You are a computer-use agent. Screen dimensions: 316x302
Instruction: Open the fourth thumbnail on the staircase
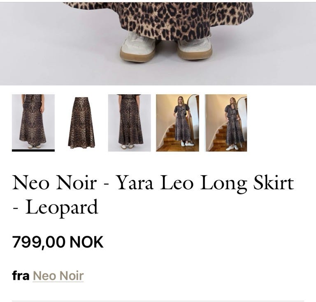click(178, 123)
